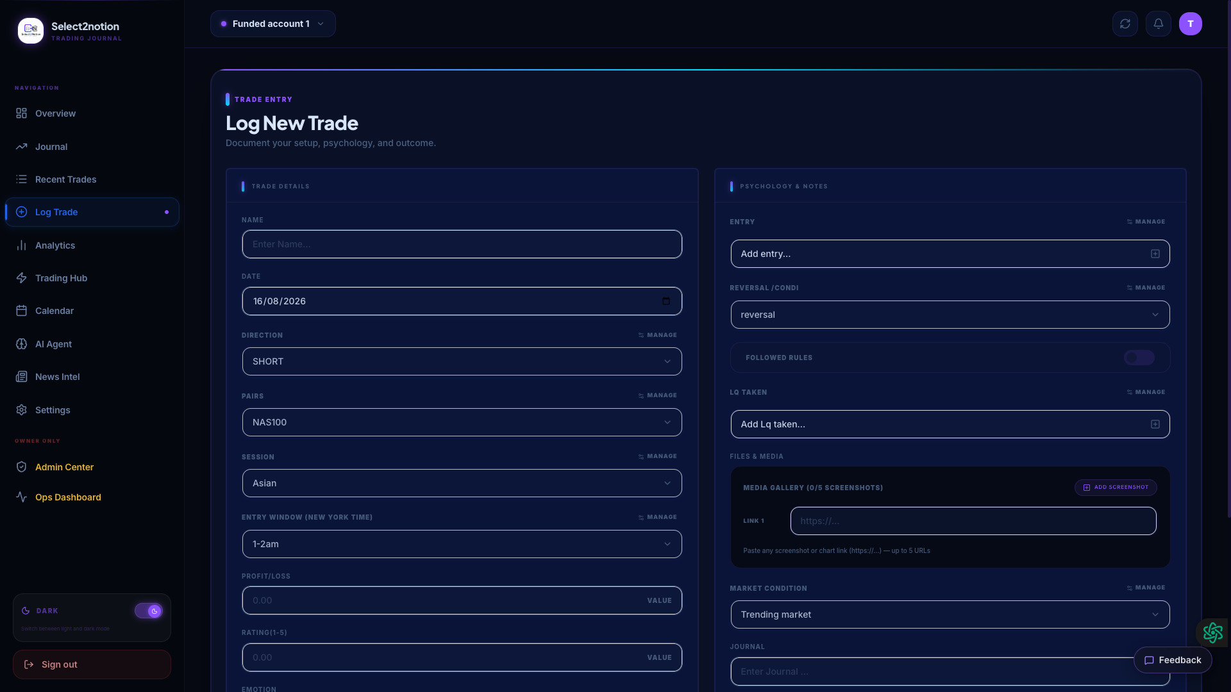This screenshot has height=692, width=1231.
Task: Click the calendar picker icon in Date field
Action: 666,301
